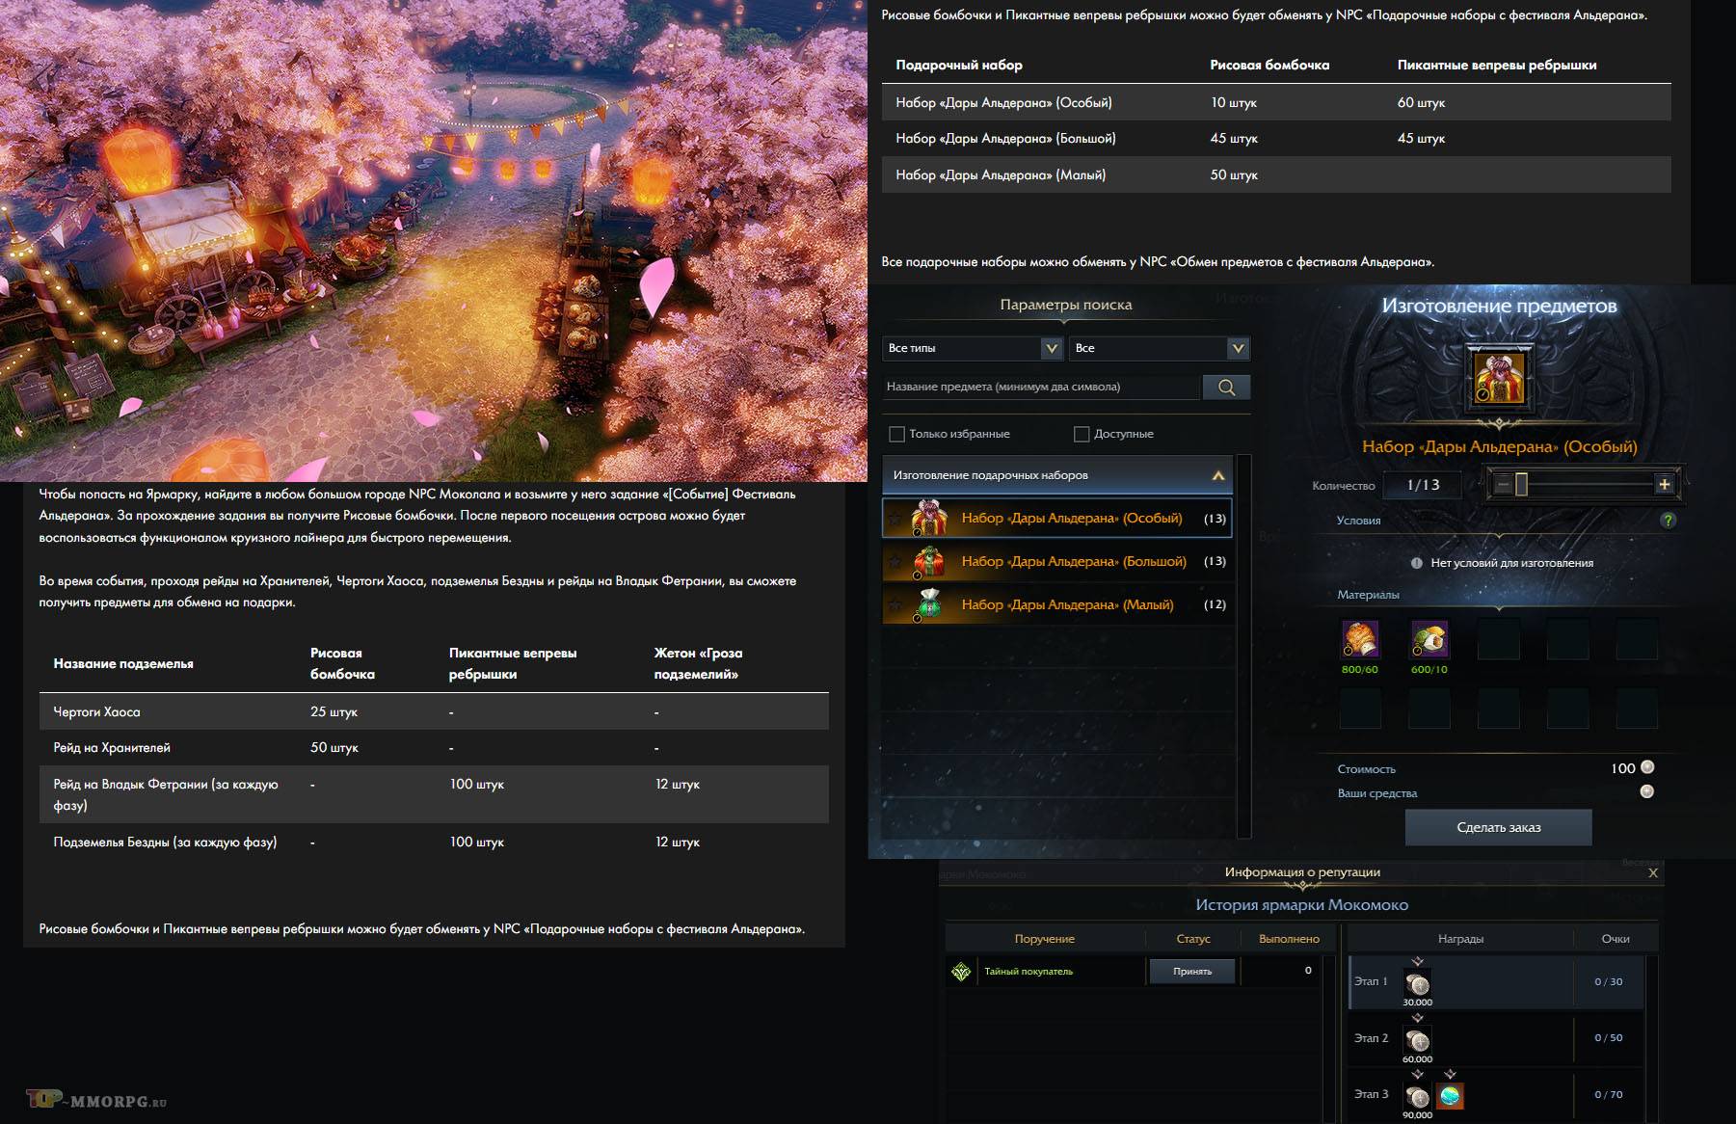
Task: Click large crafted item preview icon
Action: (1499, 379)
